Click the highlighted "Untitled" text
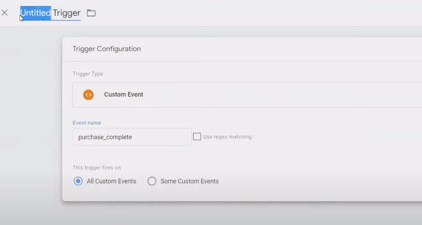 pos(35,13)
